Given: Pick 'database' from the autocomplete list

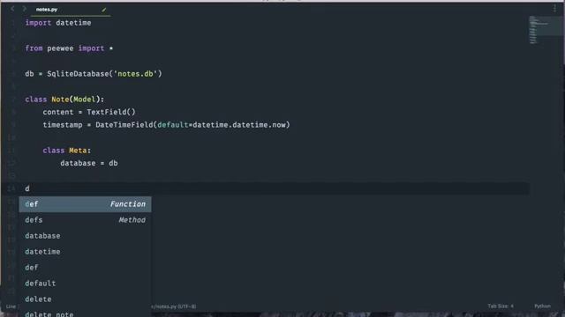Looking at the screenshot, I should (x=85, y=236).
